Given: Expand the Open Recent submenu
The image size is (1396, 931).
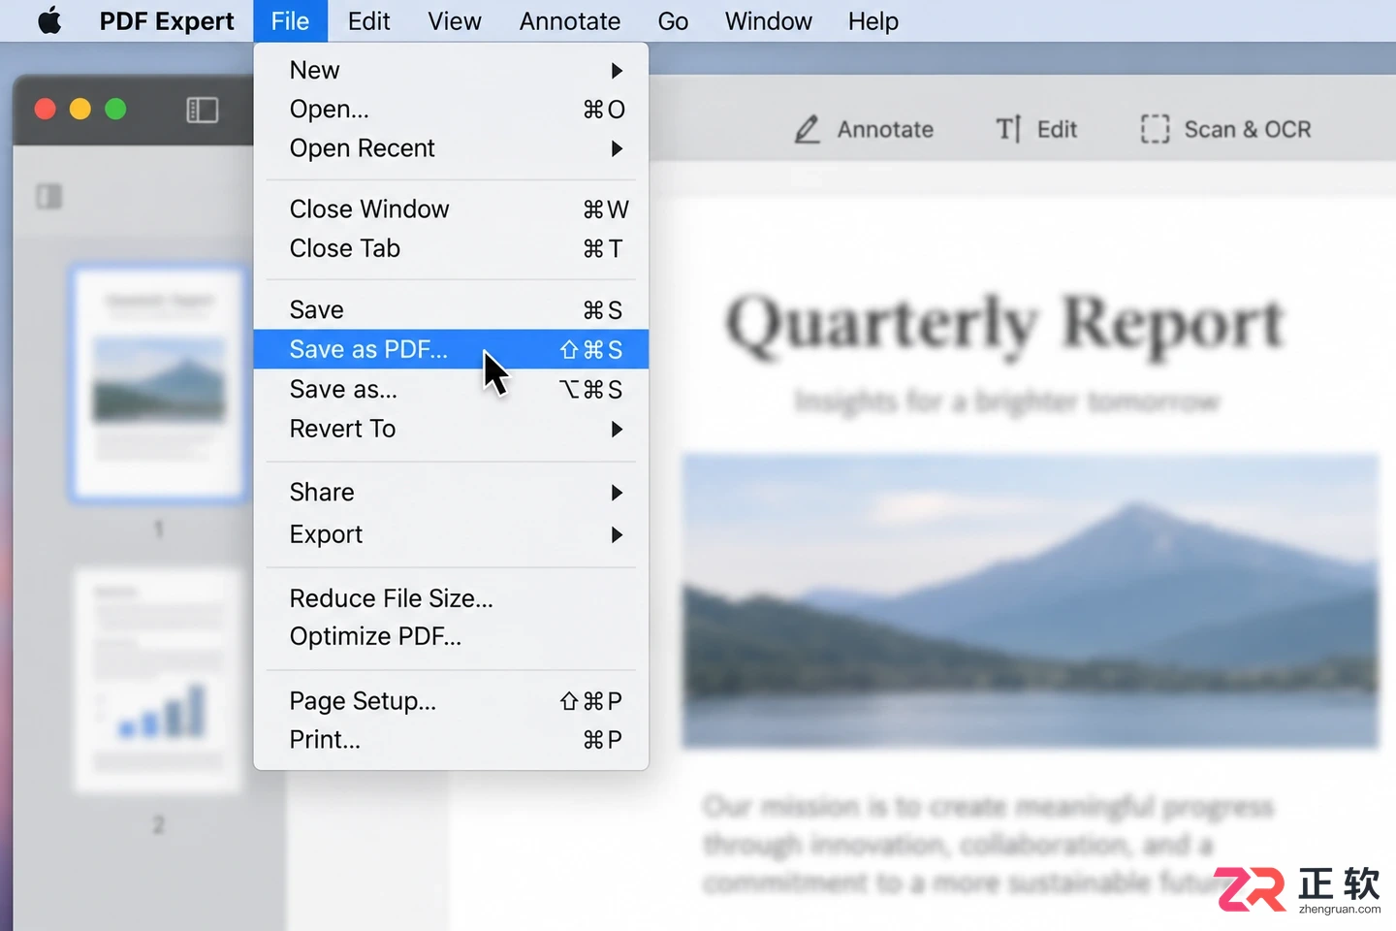Looking at the screenshot, I should coord(451,148).
